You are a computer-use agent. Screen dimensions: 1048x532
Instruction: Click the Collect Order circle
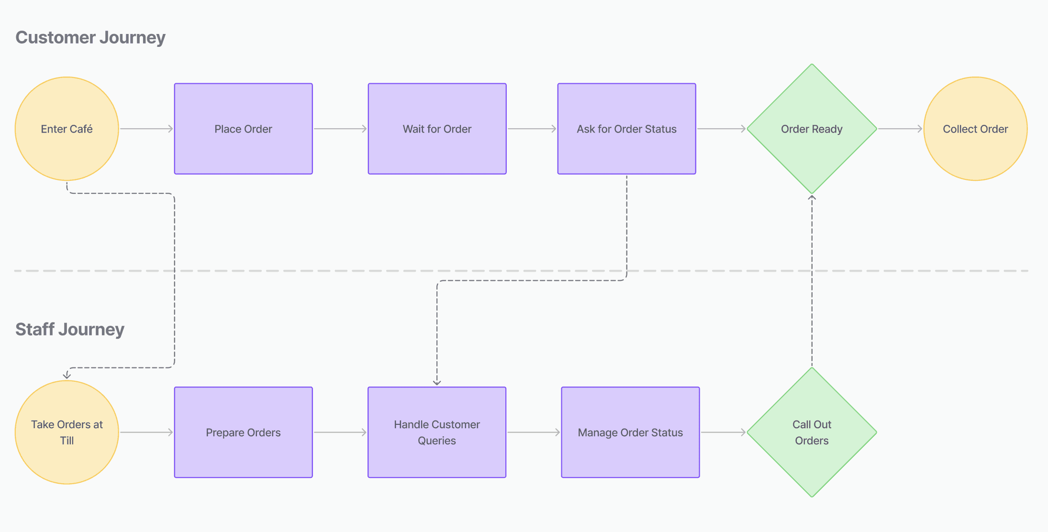click(x=975, y=129)
